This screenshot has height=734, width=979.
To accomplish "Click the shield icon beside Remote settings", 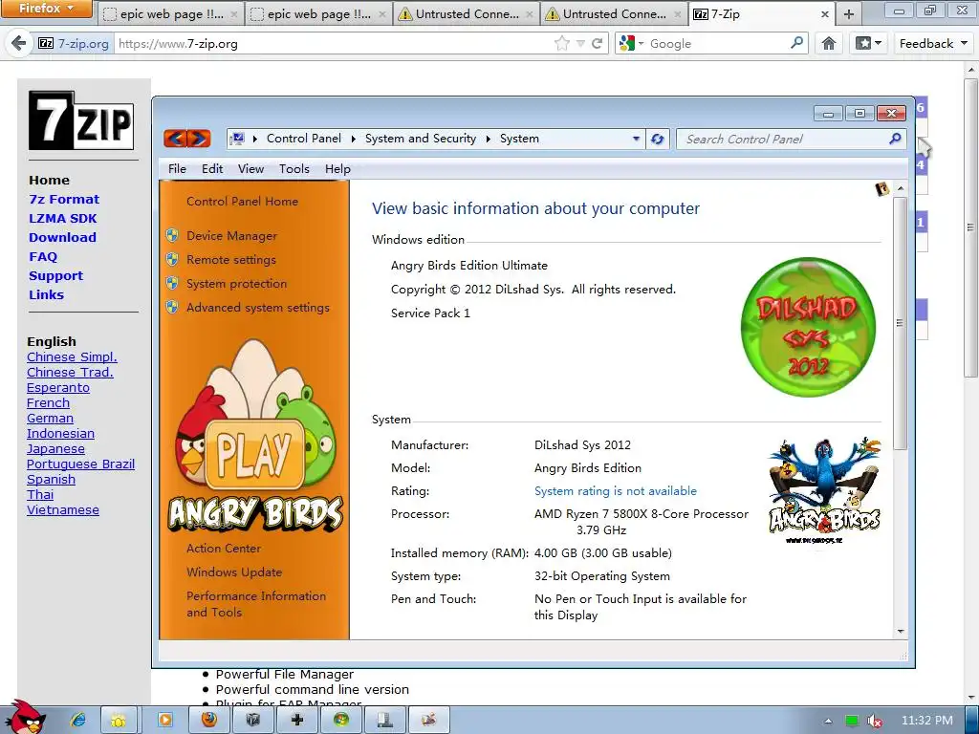I will tap(172, 259).
